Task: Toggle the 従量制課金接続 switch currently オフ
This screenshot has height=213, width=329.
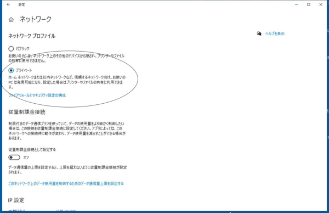Action: tap(14, 158)
